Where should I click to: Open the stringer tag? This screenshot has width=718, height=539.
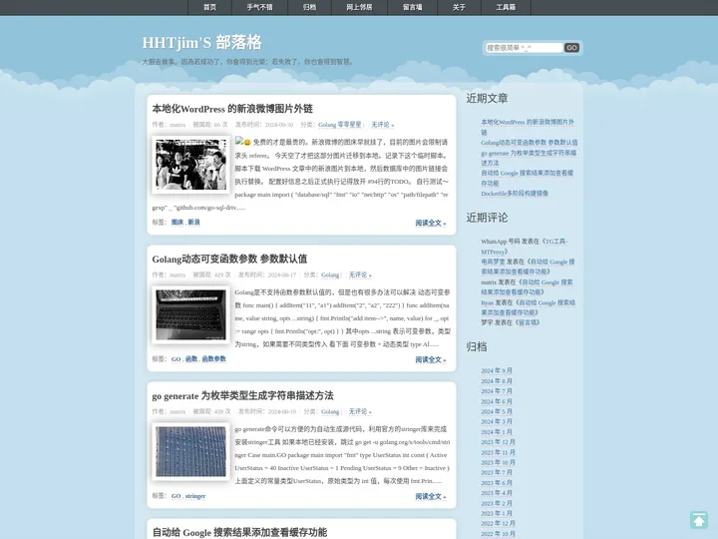coord(195,496)
